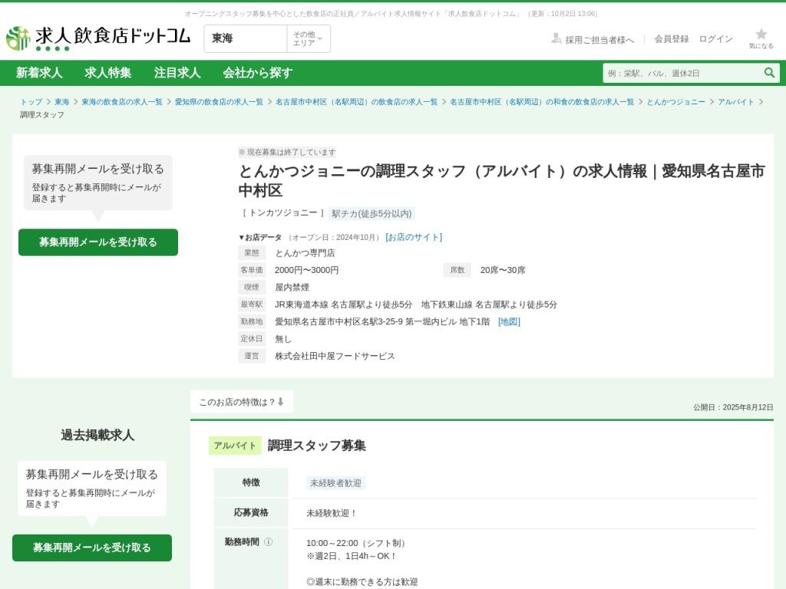Open the 求人特集 menu item
786x589 pixels.
108,73
